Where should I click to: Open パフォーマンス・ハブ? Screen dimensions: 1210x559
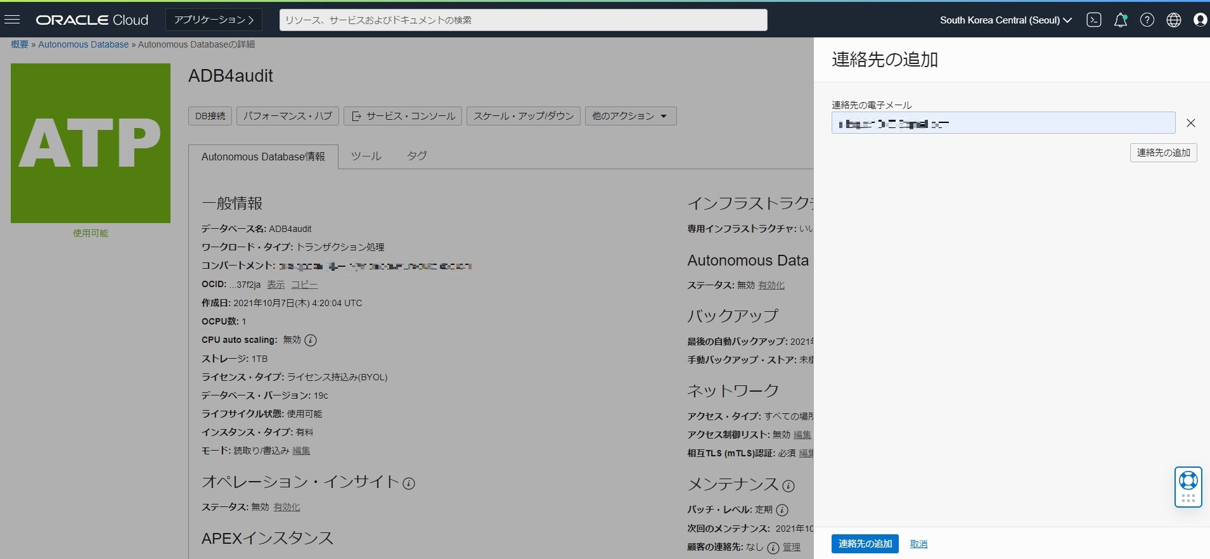pyautogui.click(x=288, y=116)
